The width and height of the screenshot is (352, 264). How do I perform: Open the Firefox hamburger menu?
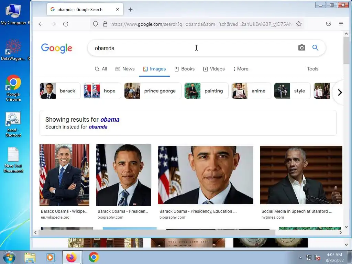coord(341,24)
